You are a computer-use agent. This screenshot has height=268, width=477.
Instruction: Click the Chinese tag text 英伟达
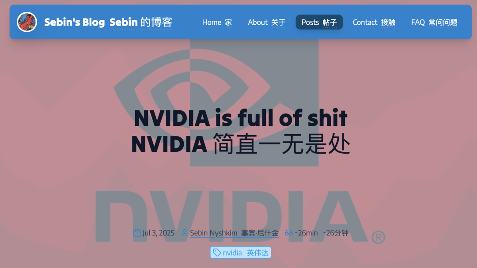click(257, 253)
